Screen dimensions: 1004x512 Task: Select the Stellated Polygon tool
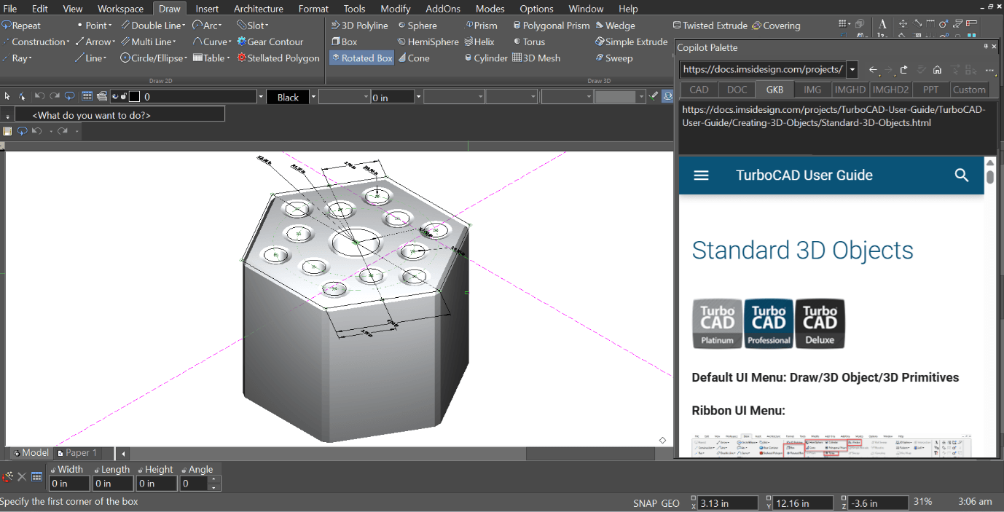[278, 58]
